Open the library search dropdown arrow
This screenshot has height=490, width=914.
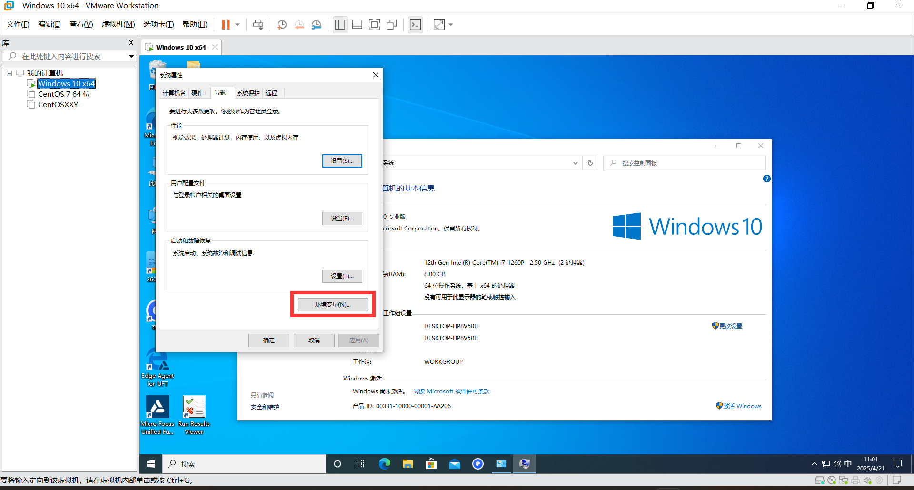[131, 56]
